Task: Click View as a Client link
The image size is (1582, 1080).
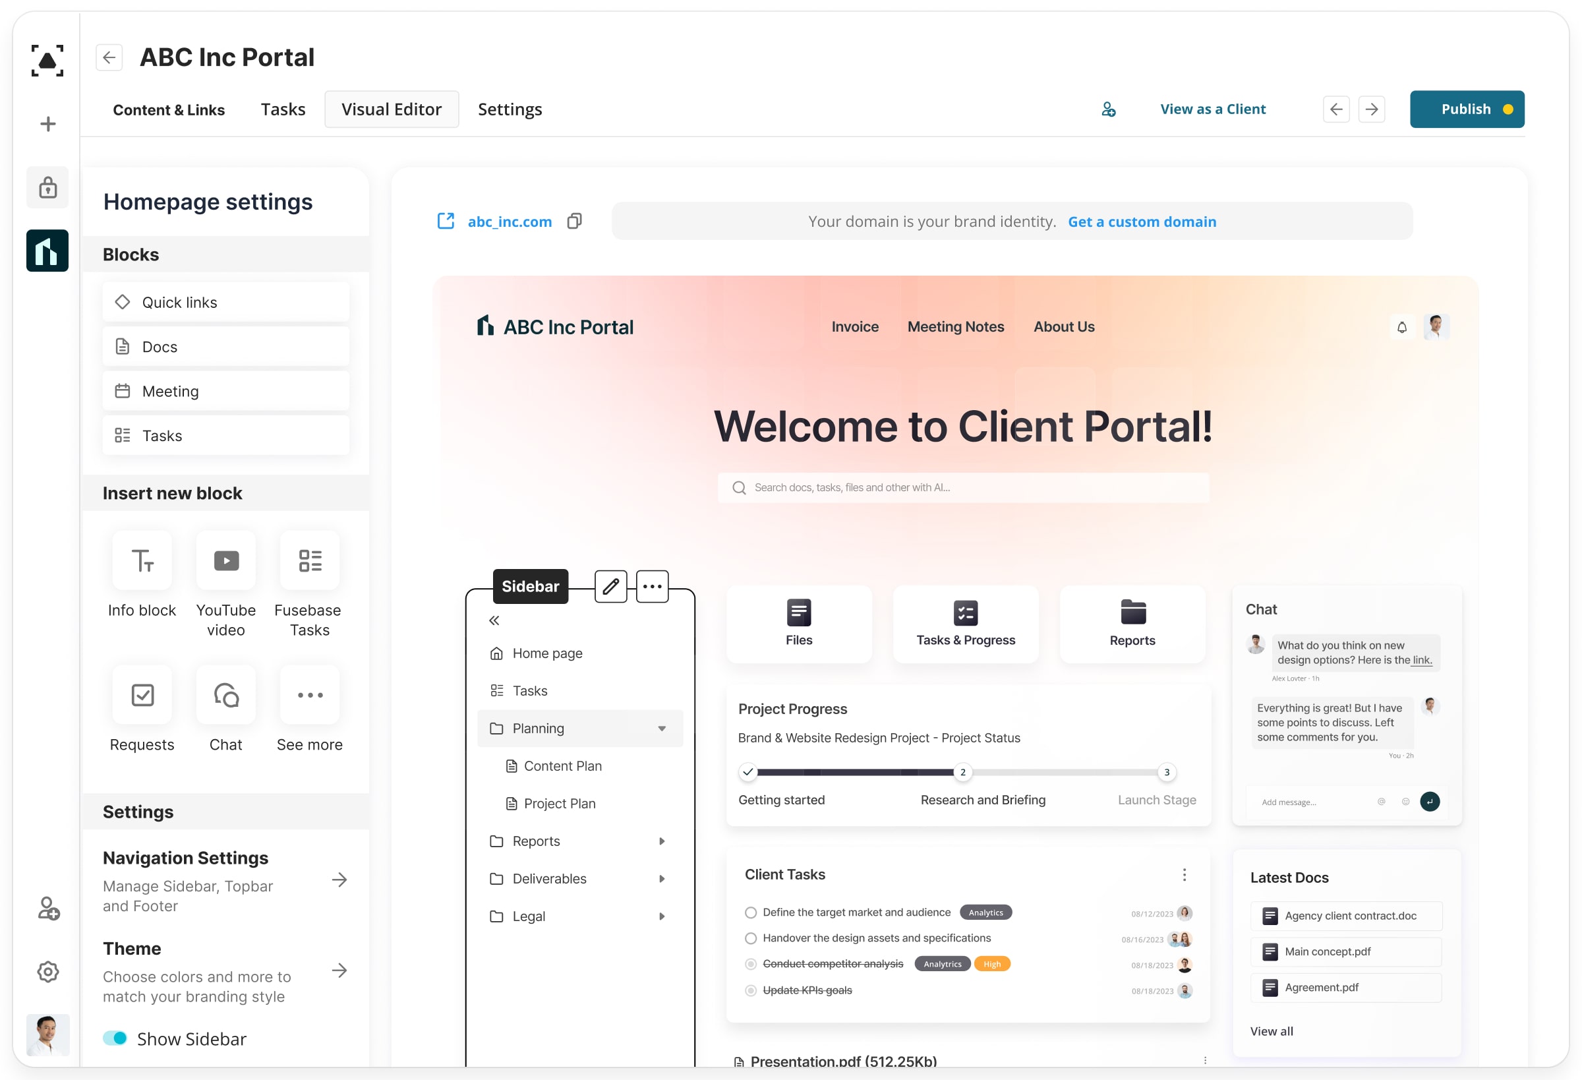Action: click(x=1213, y=109)
